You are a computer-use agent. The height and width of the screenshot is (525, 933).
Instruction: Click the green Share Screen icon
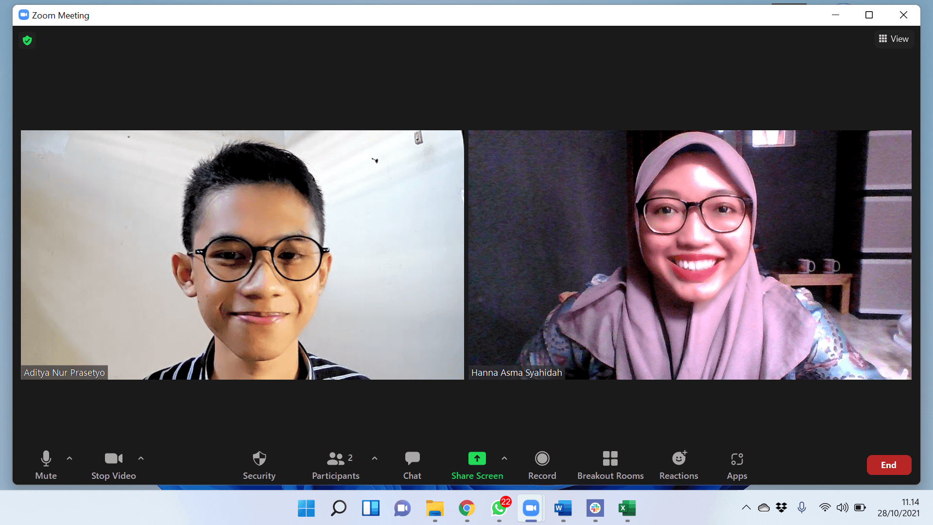[477, 458]
